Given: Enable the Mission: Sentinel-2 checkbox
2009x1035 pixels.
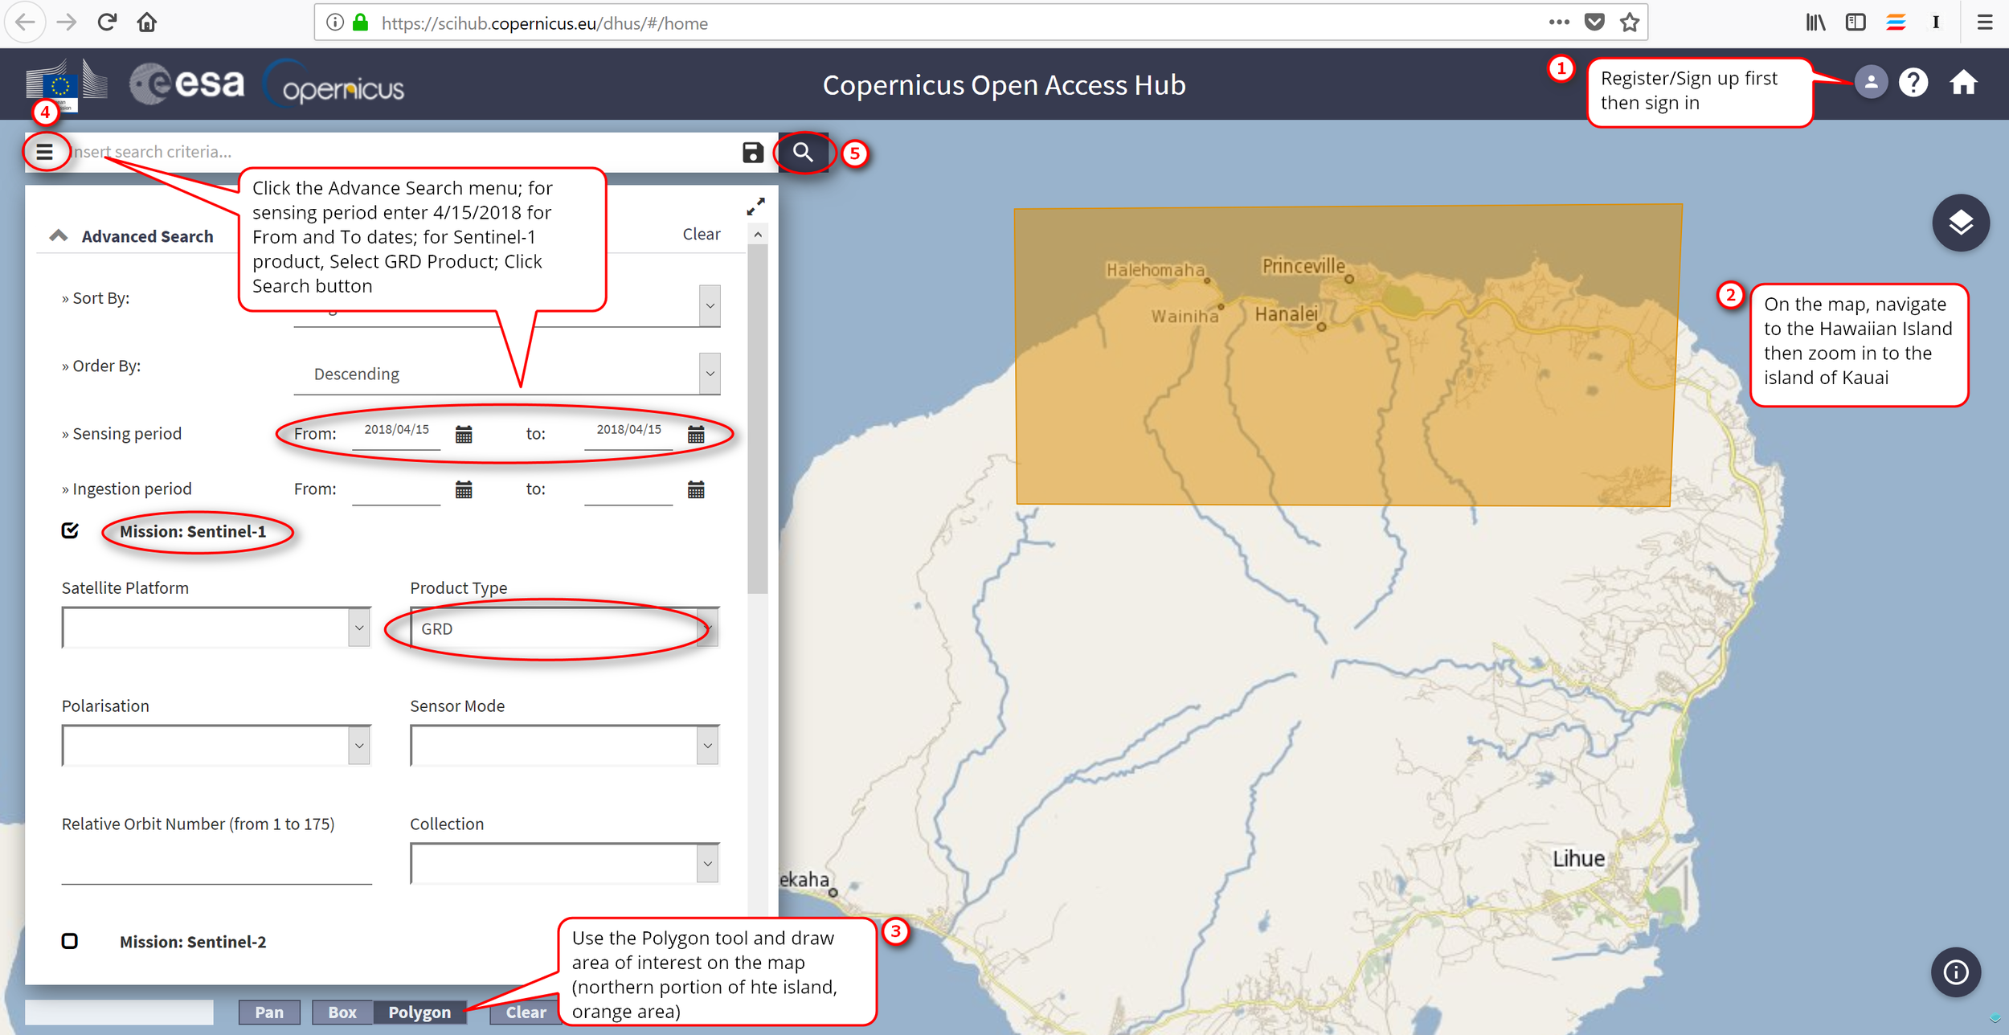Looking at the screenshot, I should point(70,941).
